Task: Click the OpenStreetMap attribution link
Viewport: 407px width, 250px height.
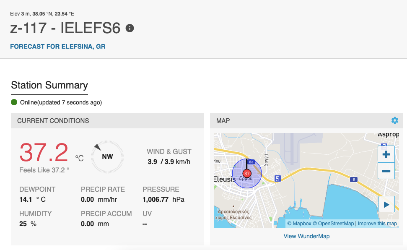Action: 333,224
